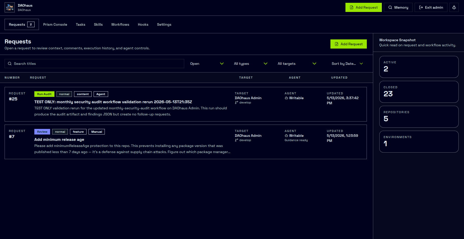Click the chevron arrow of All types filter
Image resolution: width=464 pixels, height=239 pixels.
point(266,64)
